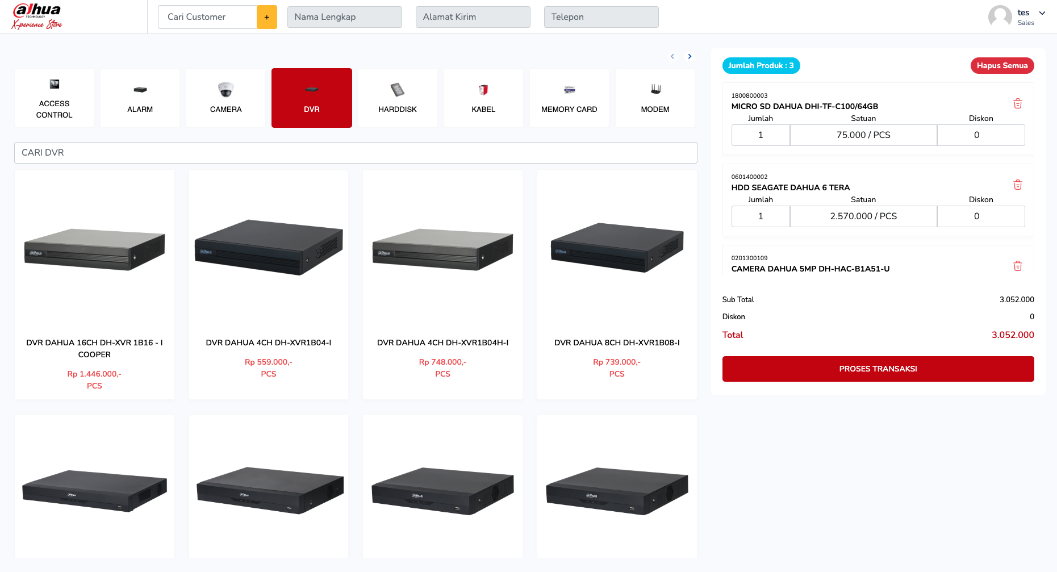Remove HDD Seagate Dahua 6 Tera item

[x=1018, y=185]
